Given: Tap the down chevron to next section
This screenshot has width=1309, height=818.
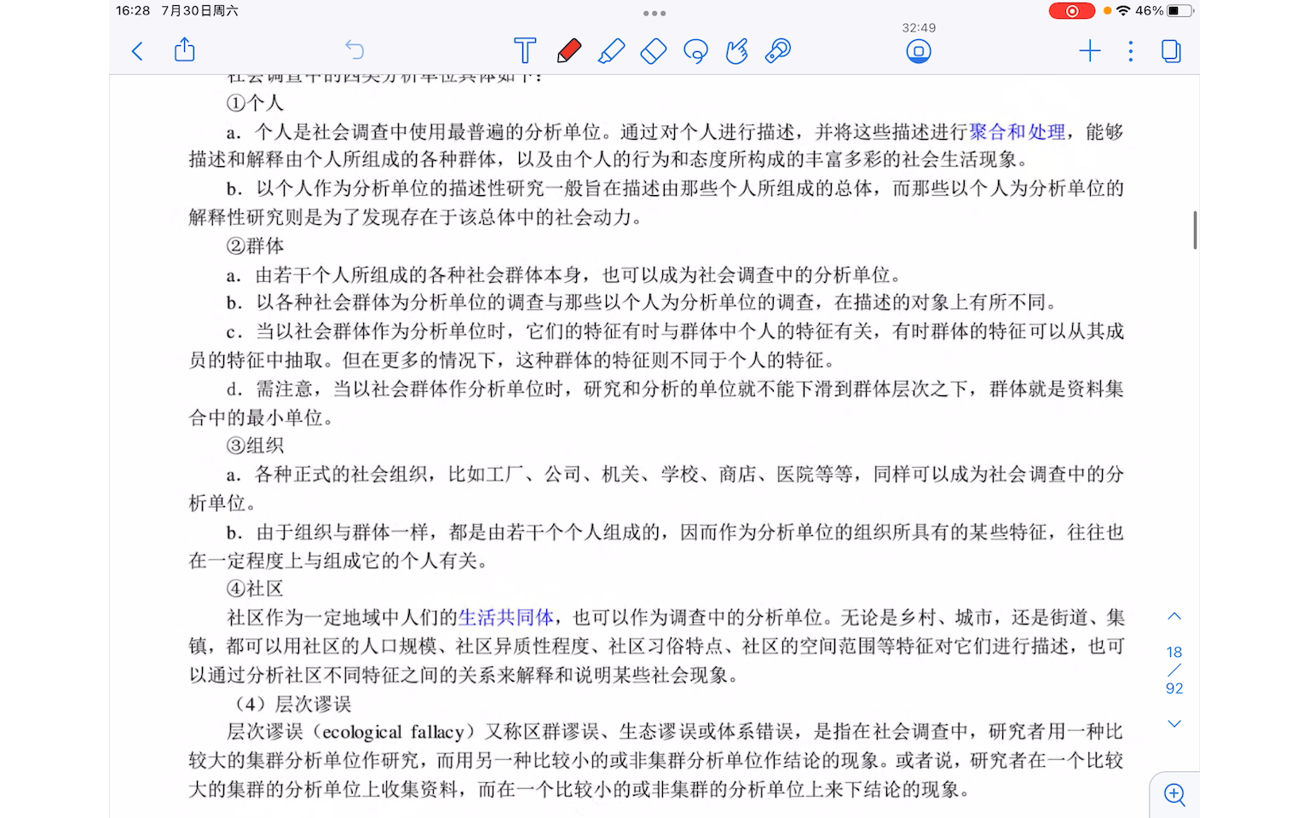Looking at the screenshot, I should [1174, 723].
